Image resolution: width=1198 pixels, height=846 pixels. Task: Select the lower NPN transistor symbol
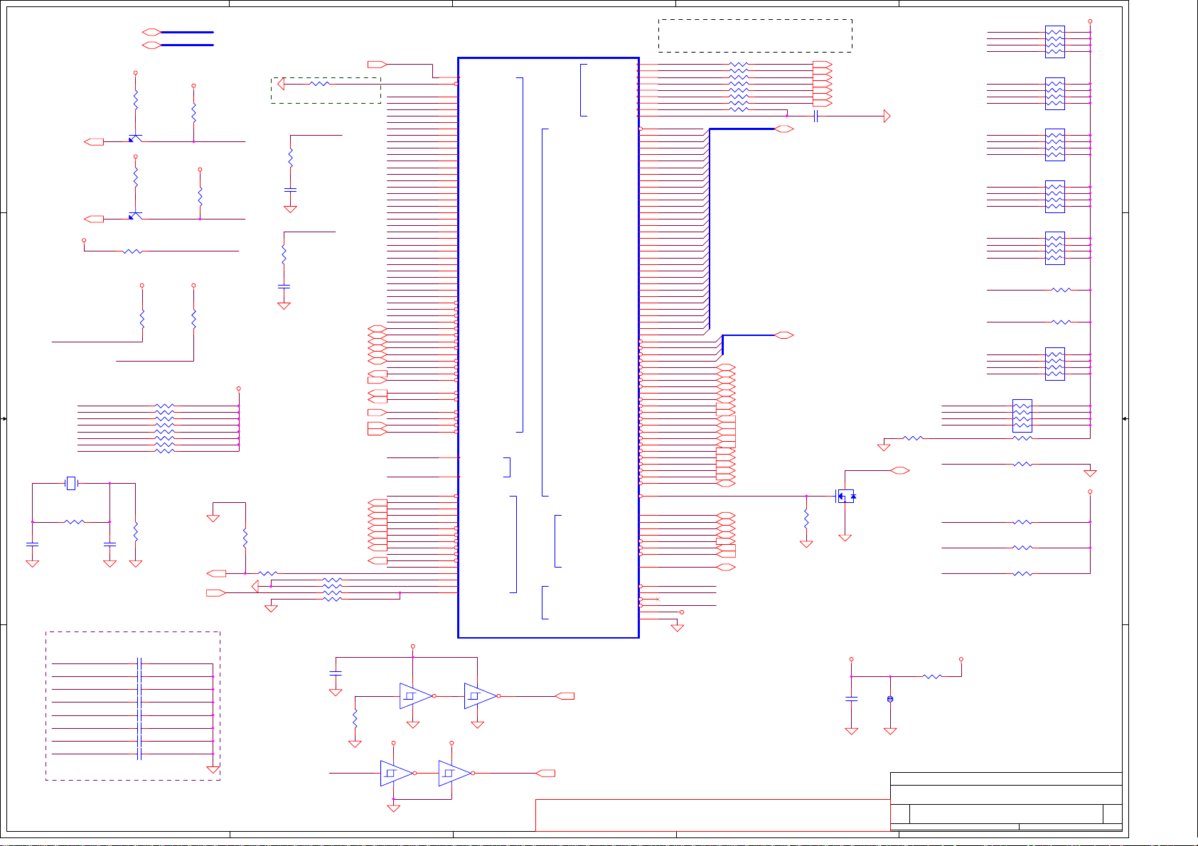pos(134,215)
